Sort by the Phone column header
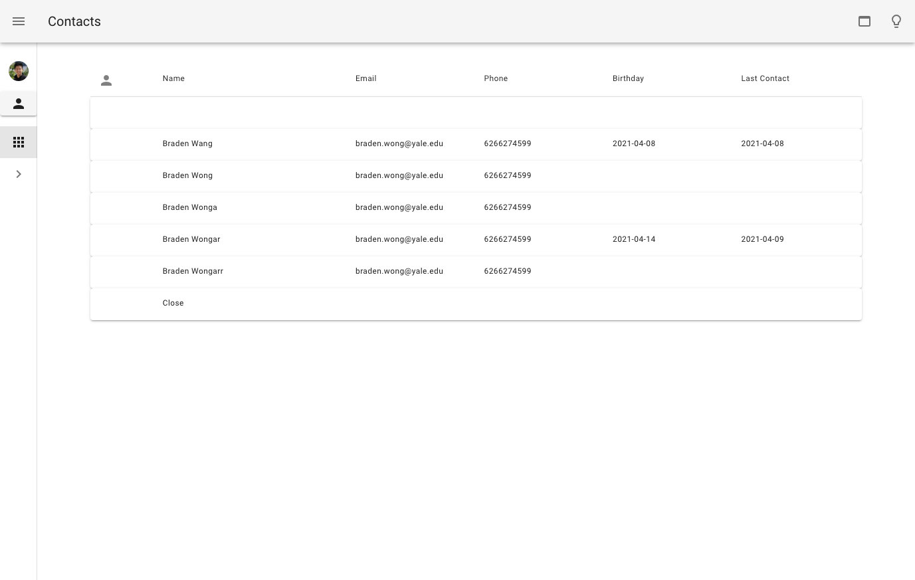 point(496,78)
